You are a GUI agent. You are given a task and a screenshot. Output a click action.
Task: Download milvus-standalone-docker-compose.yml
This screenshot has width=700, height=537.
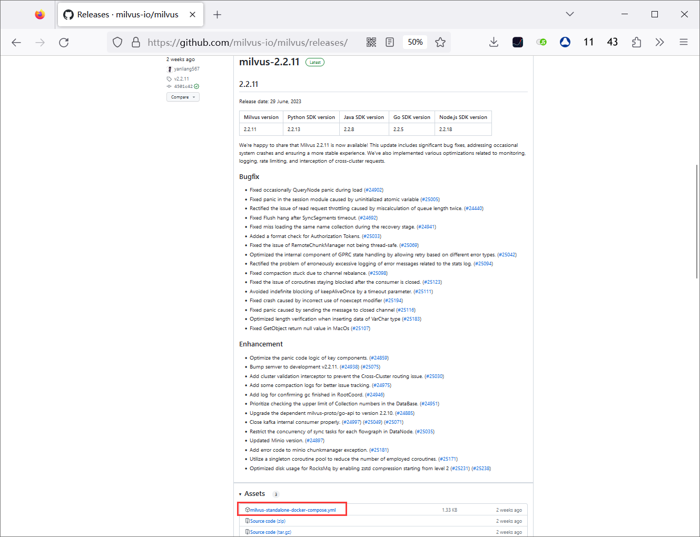pyautogui.click(x=293, y=510)
